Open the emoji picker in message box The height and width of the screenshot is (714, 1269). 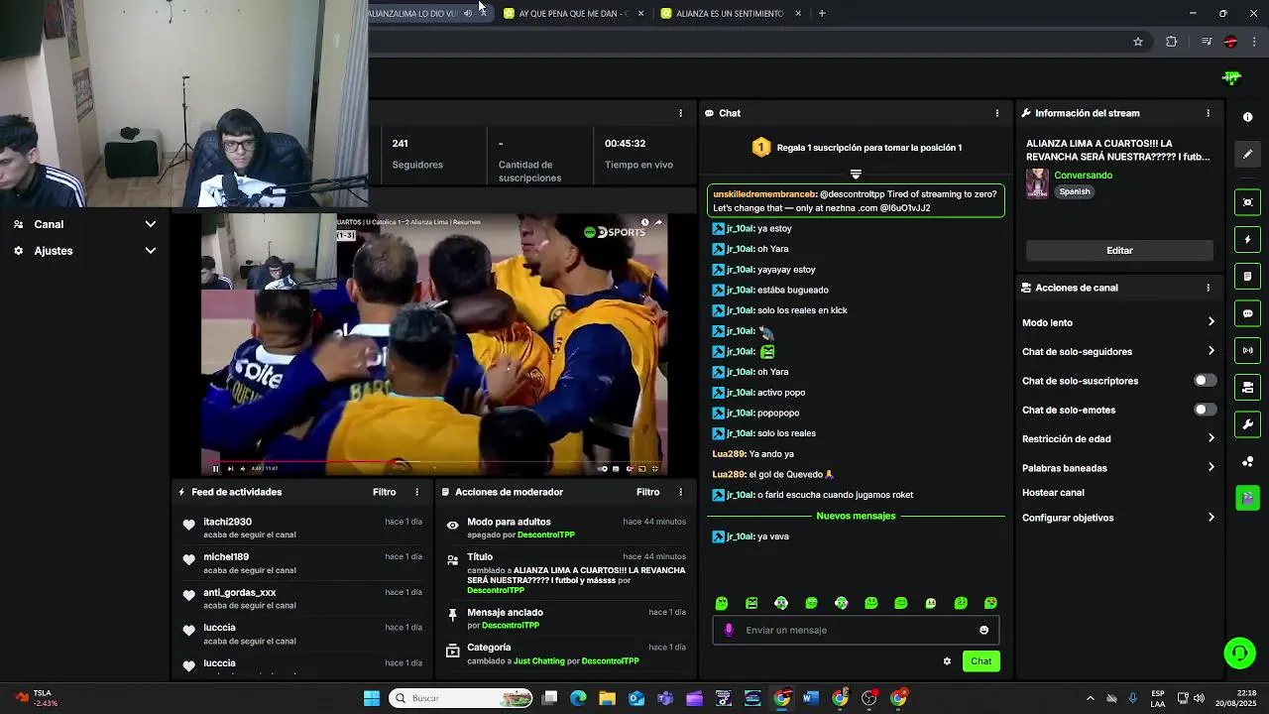pyautogui.click(x=983, y=630)
